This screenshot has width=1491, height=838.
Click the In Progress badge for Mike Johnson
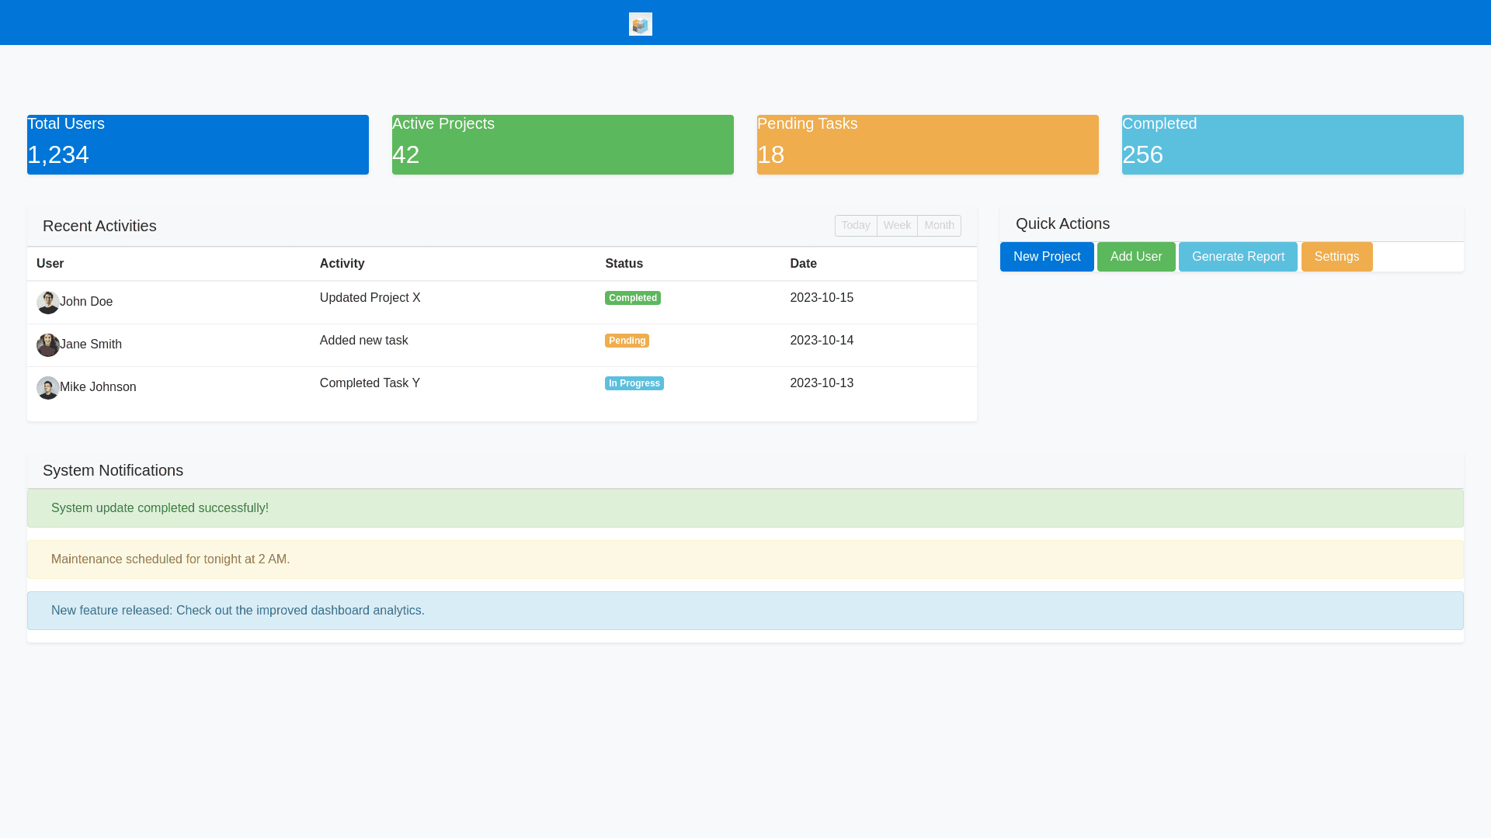point(634,383)
